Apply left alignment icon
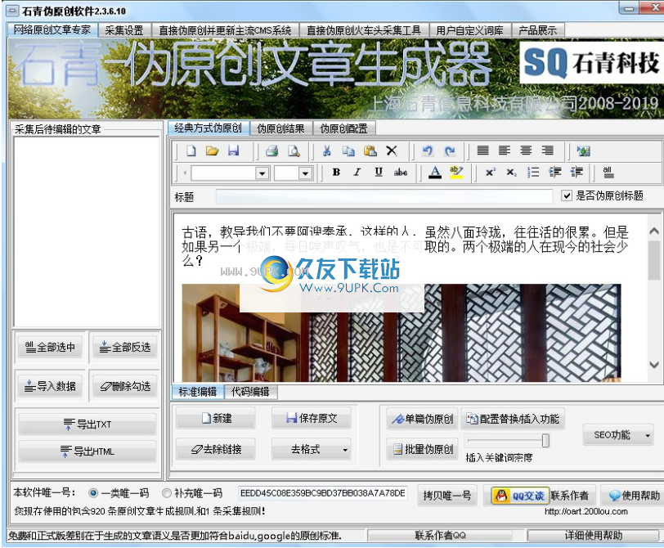The height and width of the screenshot is (548, 664). pyautogui.click(x=505, y=150)
